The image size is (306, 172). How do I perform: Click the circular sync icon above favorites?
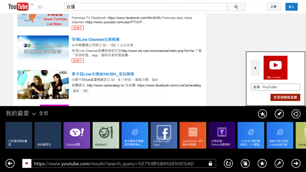[296, 114]
